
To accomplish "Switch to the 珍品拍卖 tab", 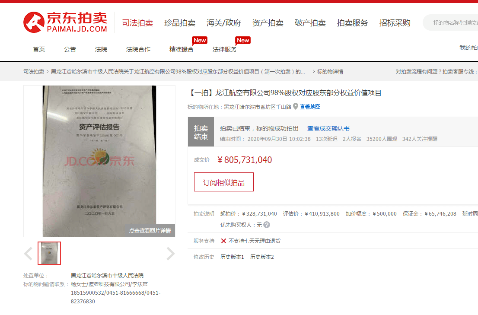I will [180, 23].
